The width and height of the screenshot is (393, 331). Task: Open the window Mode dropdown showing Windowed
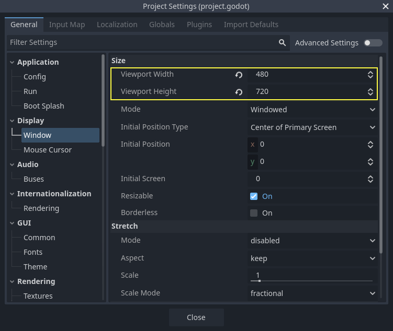point(312,110)
